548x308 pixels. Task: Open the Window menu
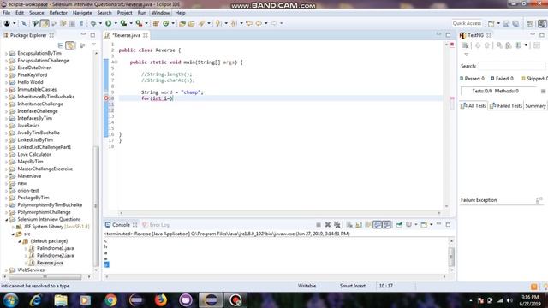click(x=160, y=13)
